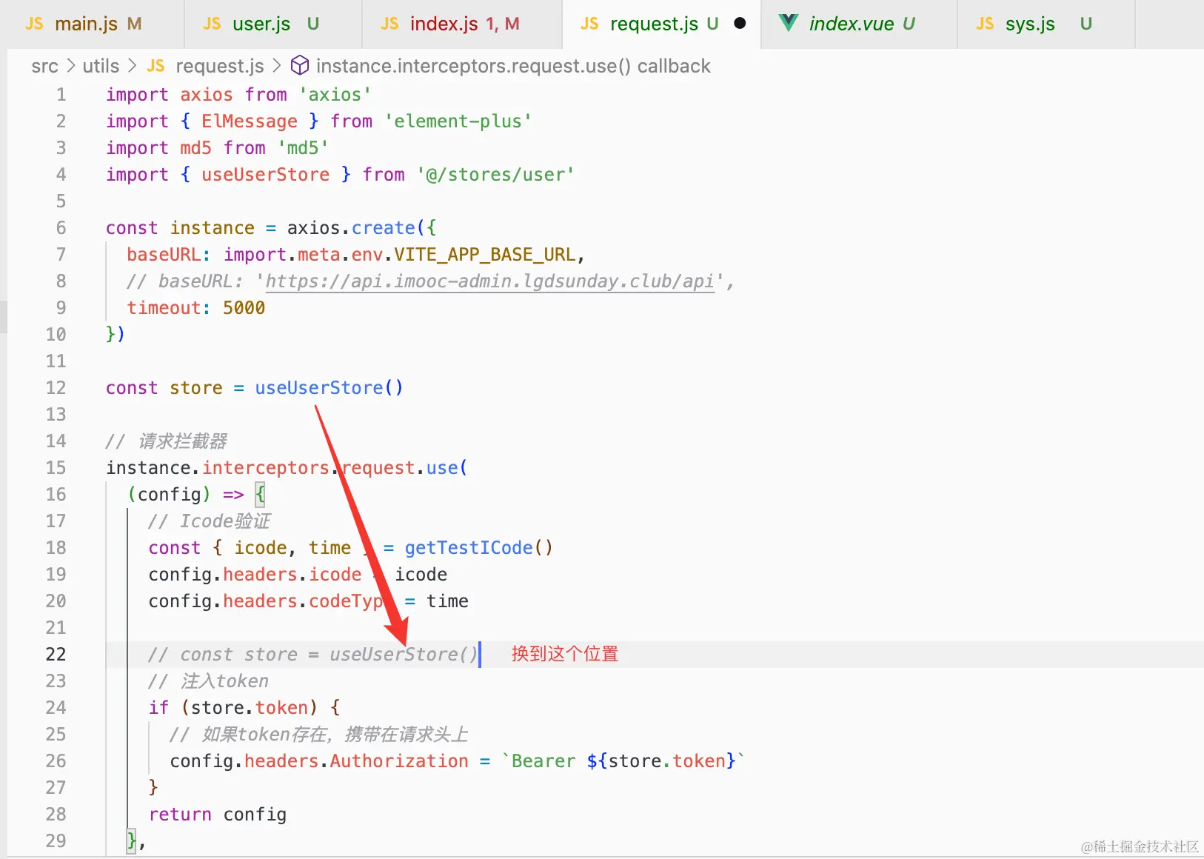Click the timeout value 5000

click(244, 308)
